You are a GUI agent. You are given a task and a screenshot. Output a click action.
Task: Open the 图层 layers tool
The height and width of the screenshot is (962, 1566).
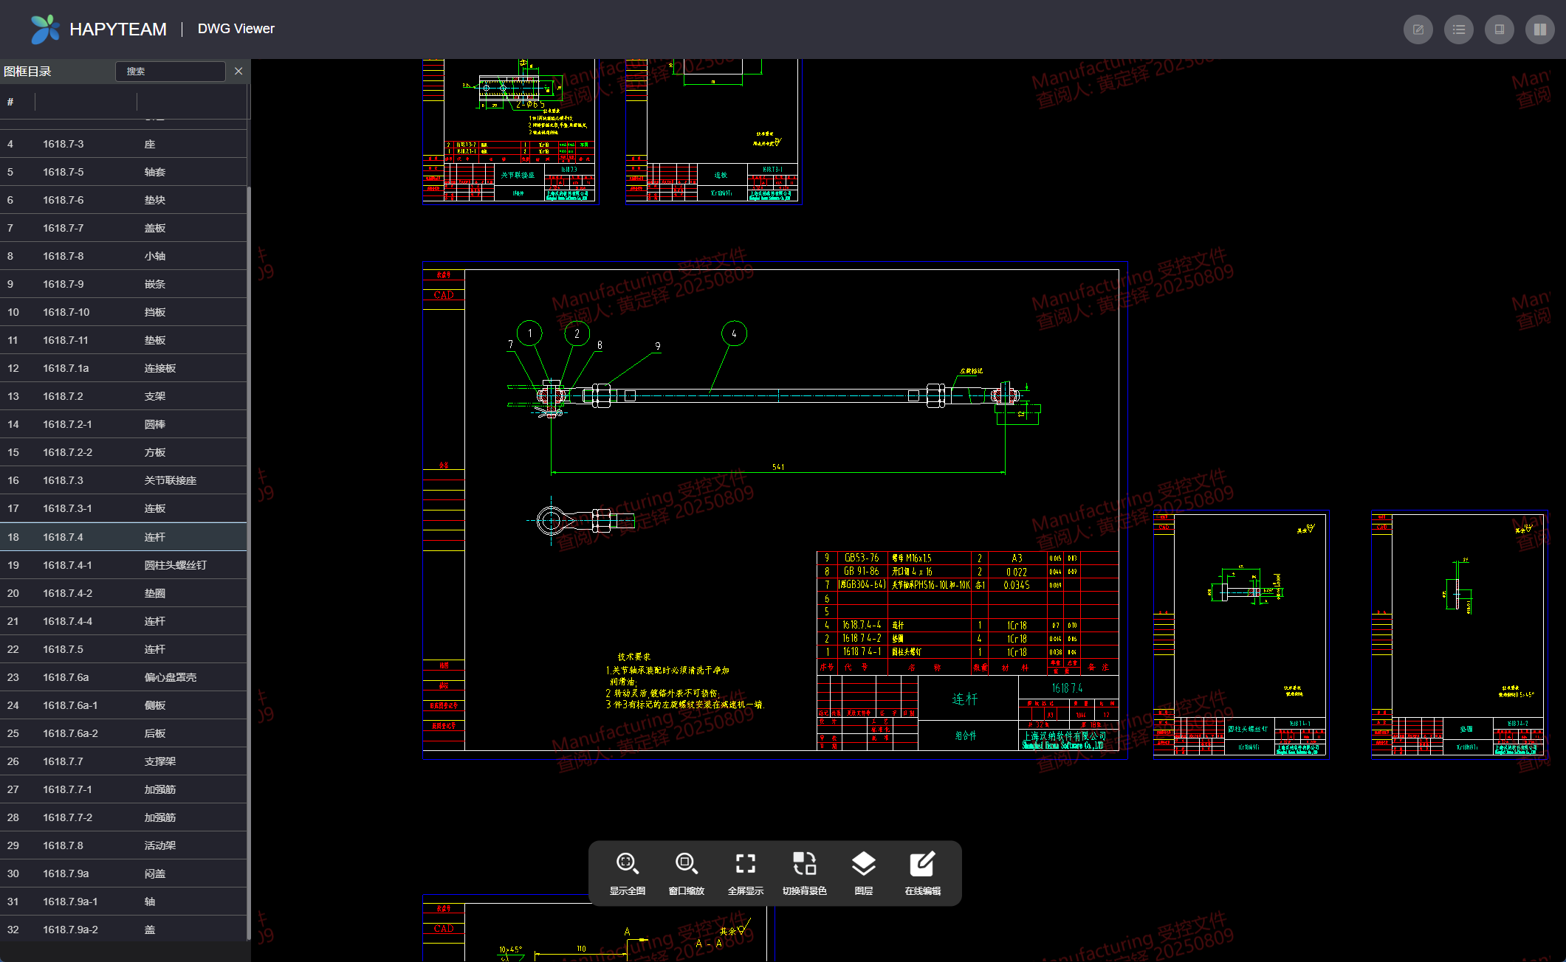click(x=863, y=873)
